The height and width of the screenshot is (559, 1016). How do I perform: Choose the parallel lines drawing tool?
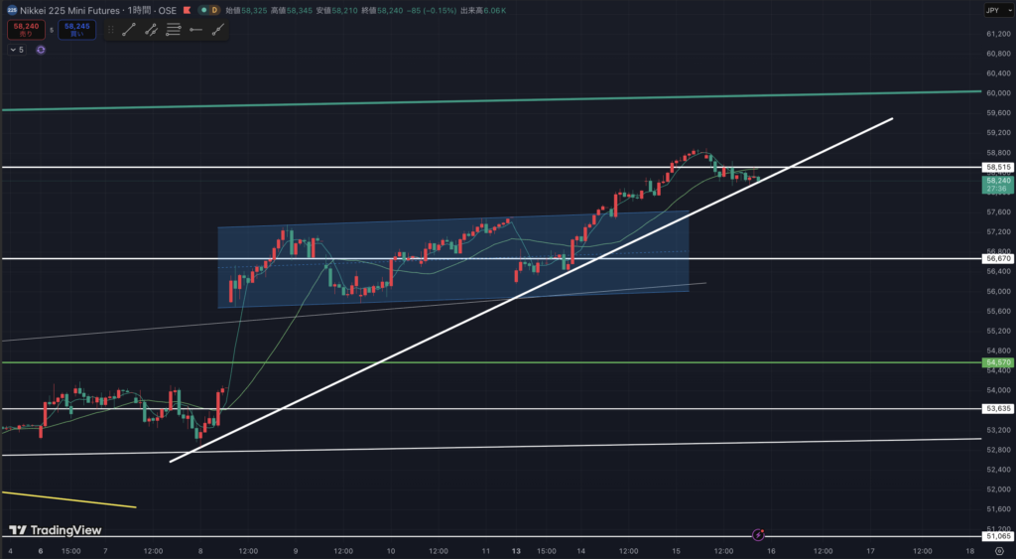pyautogui.click(x=173, y=30)
